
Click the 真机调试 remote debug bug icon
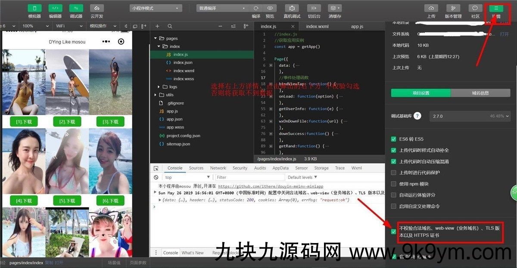tap(292, 8)
